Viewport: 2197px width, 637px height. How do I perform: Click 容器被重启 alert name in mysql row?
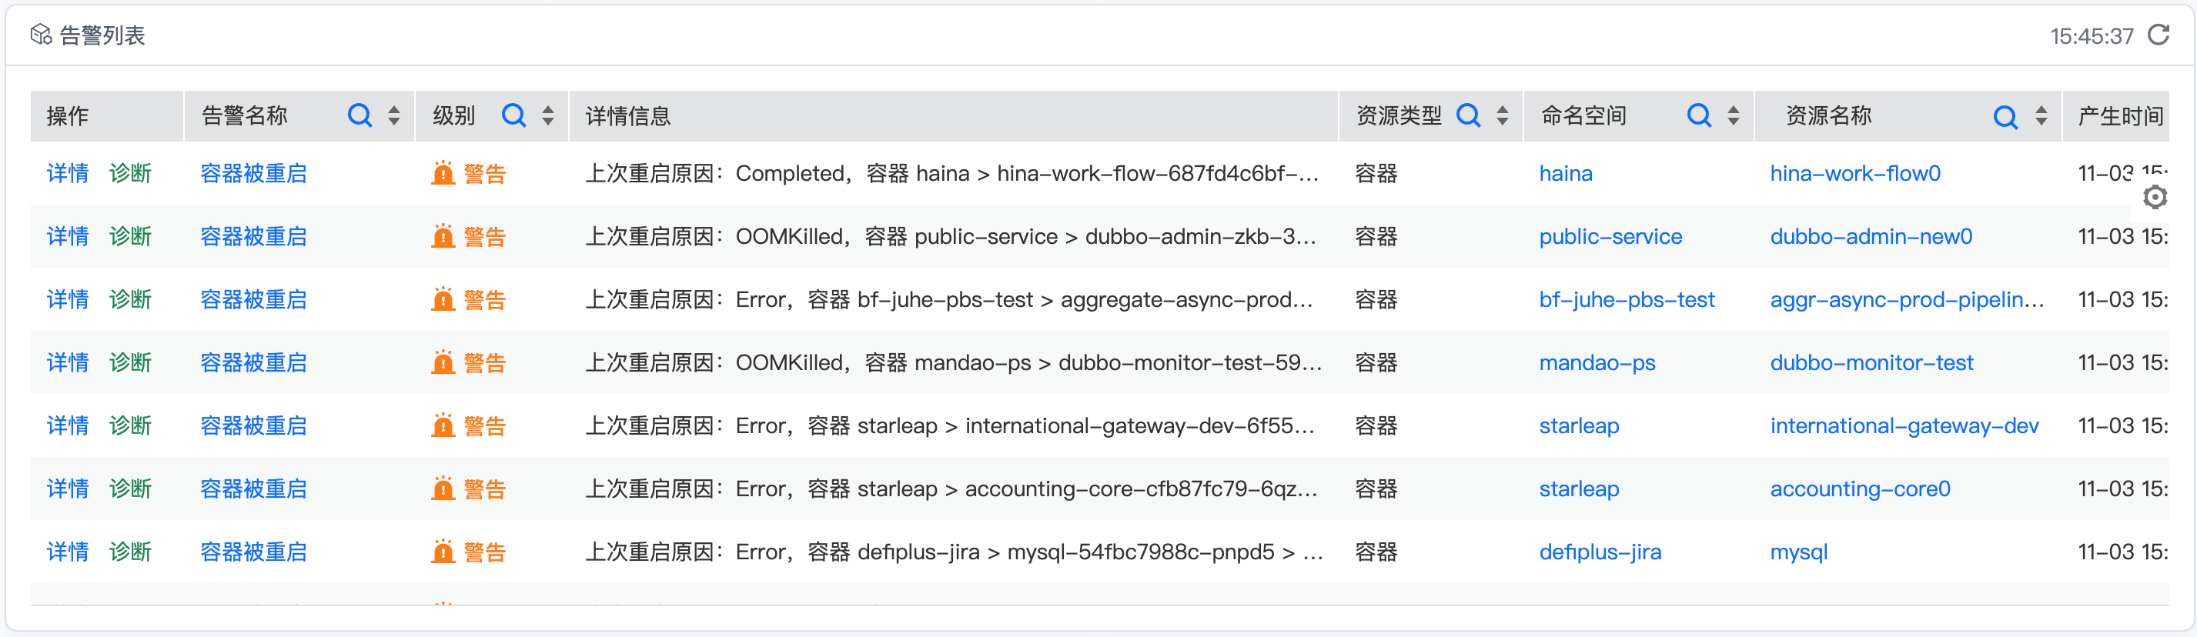[x=253, y=552]
